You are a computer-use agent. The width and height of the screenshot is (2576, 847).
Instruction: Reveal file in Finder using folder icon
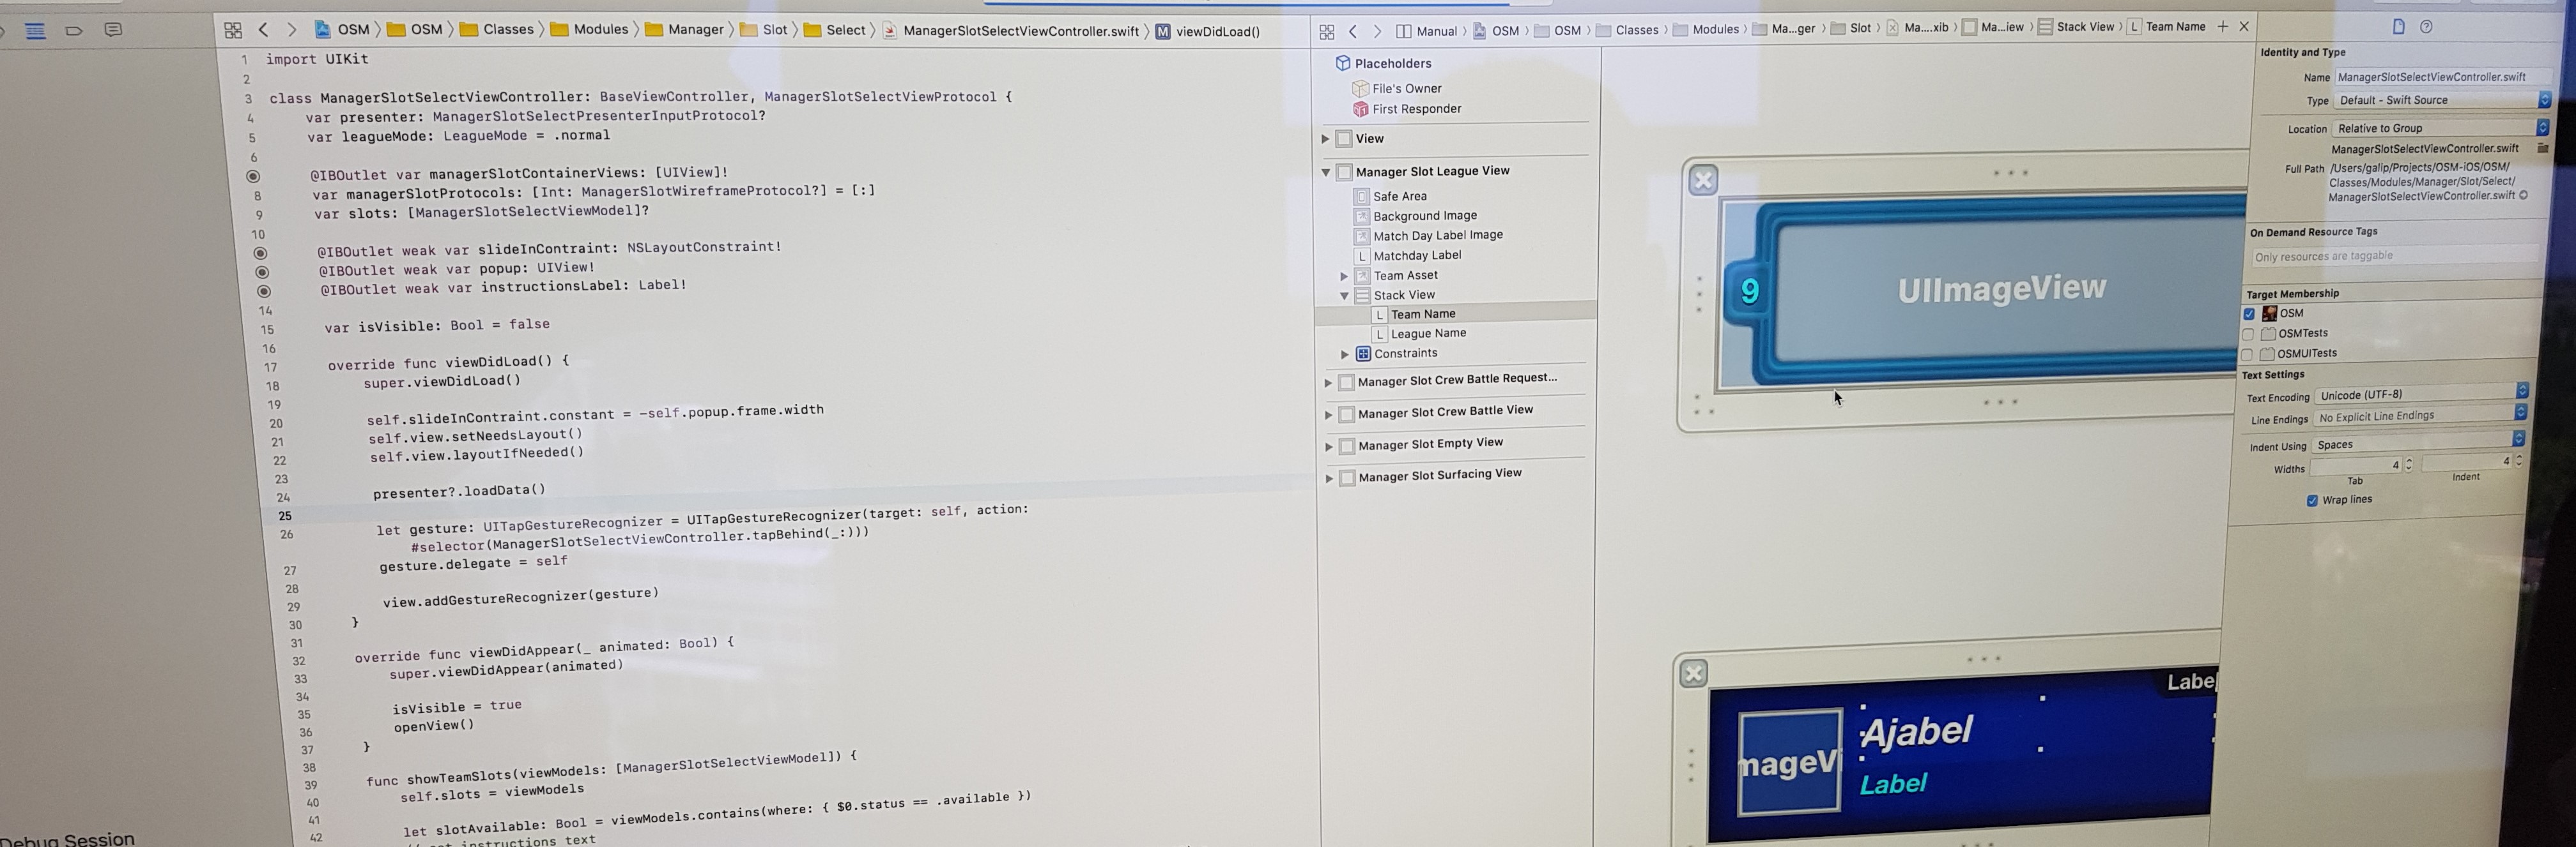click(2543, 149)
